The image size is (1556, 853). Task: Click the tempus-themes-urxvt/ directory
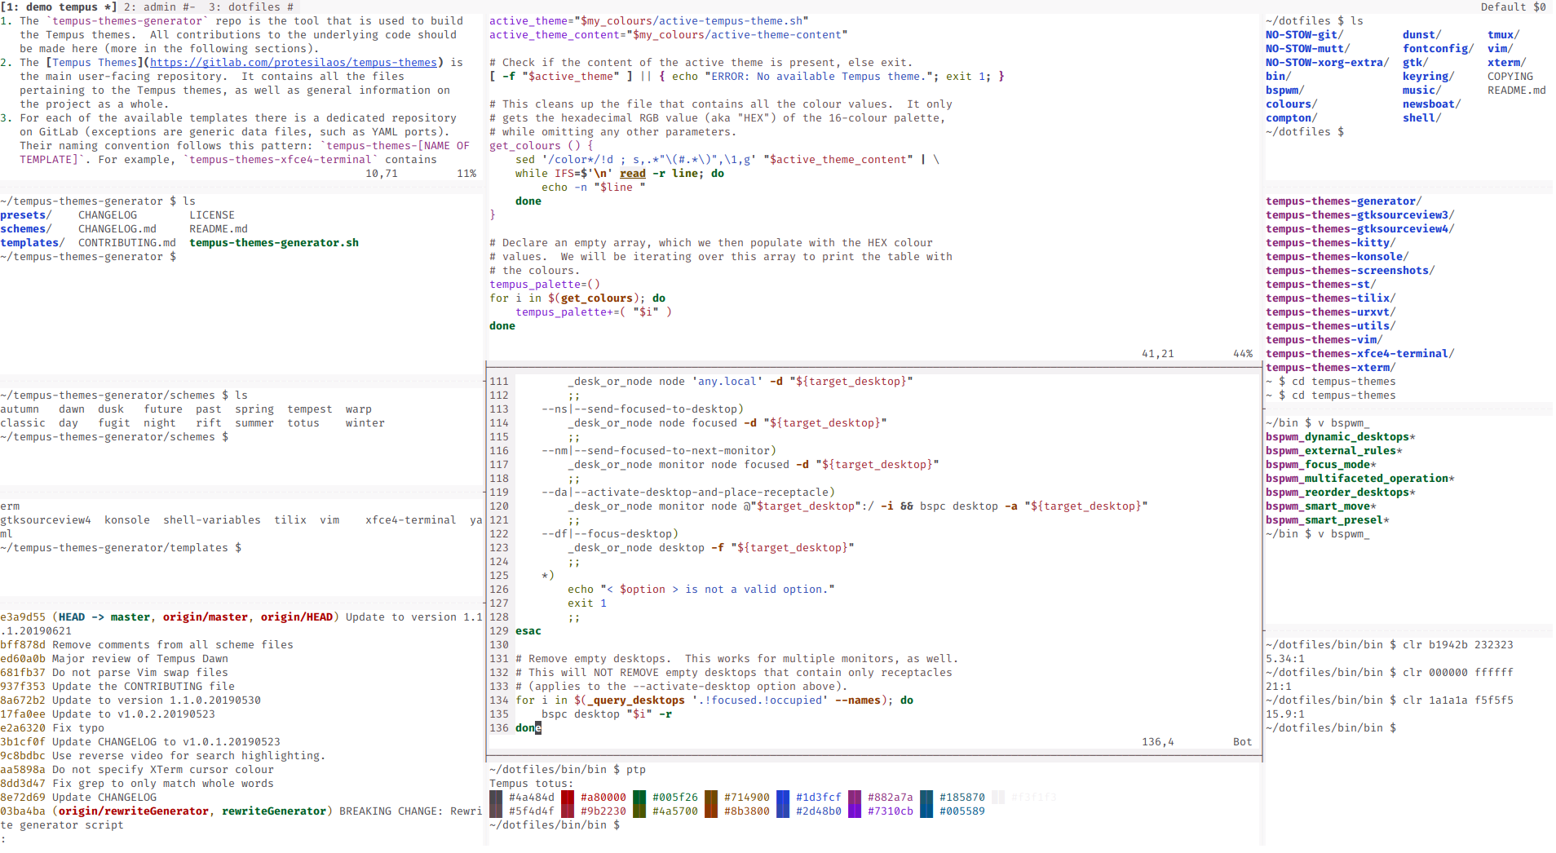1331,312
